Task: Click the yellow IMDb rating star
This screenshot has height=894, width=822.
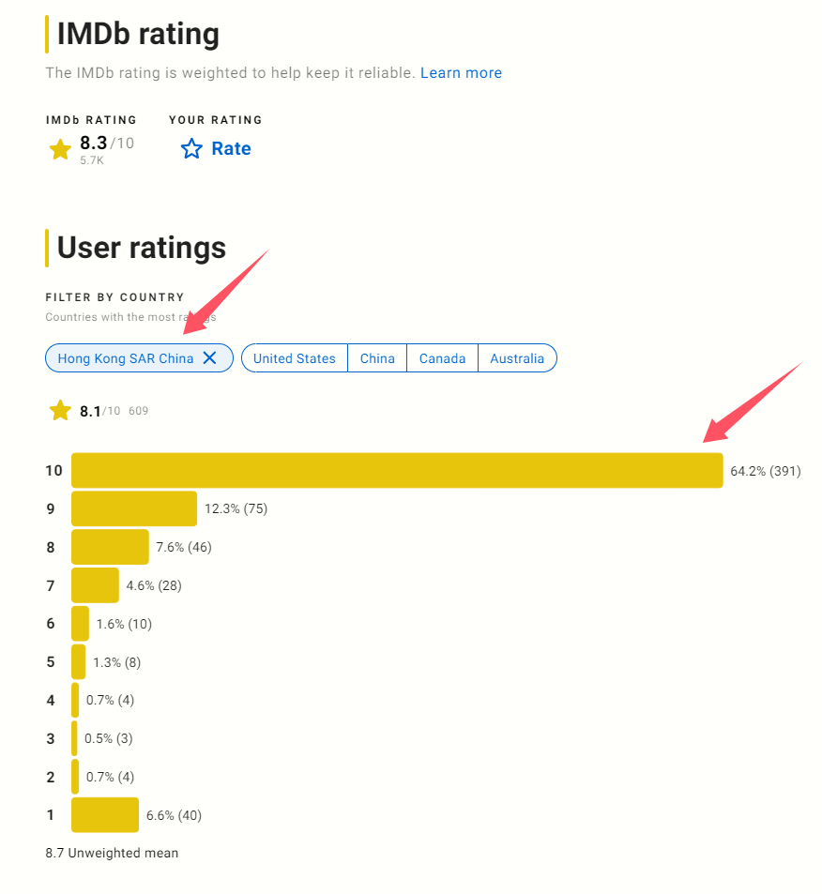Action: [60, 149]
